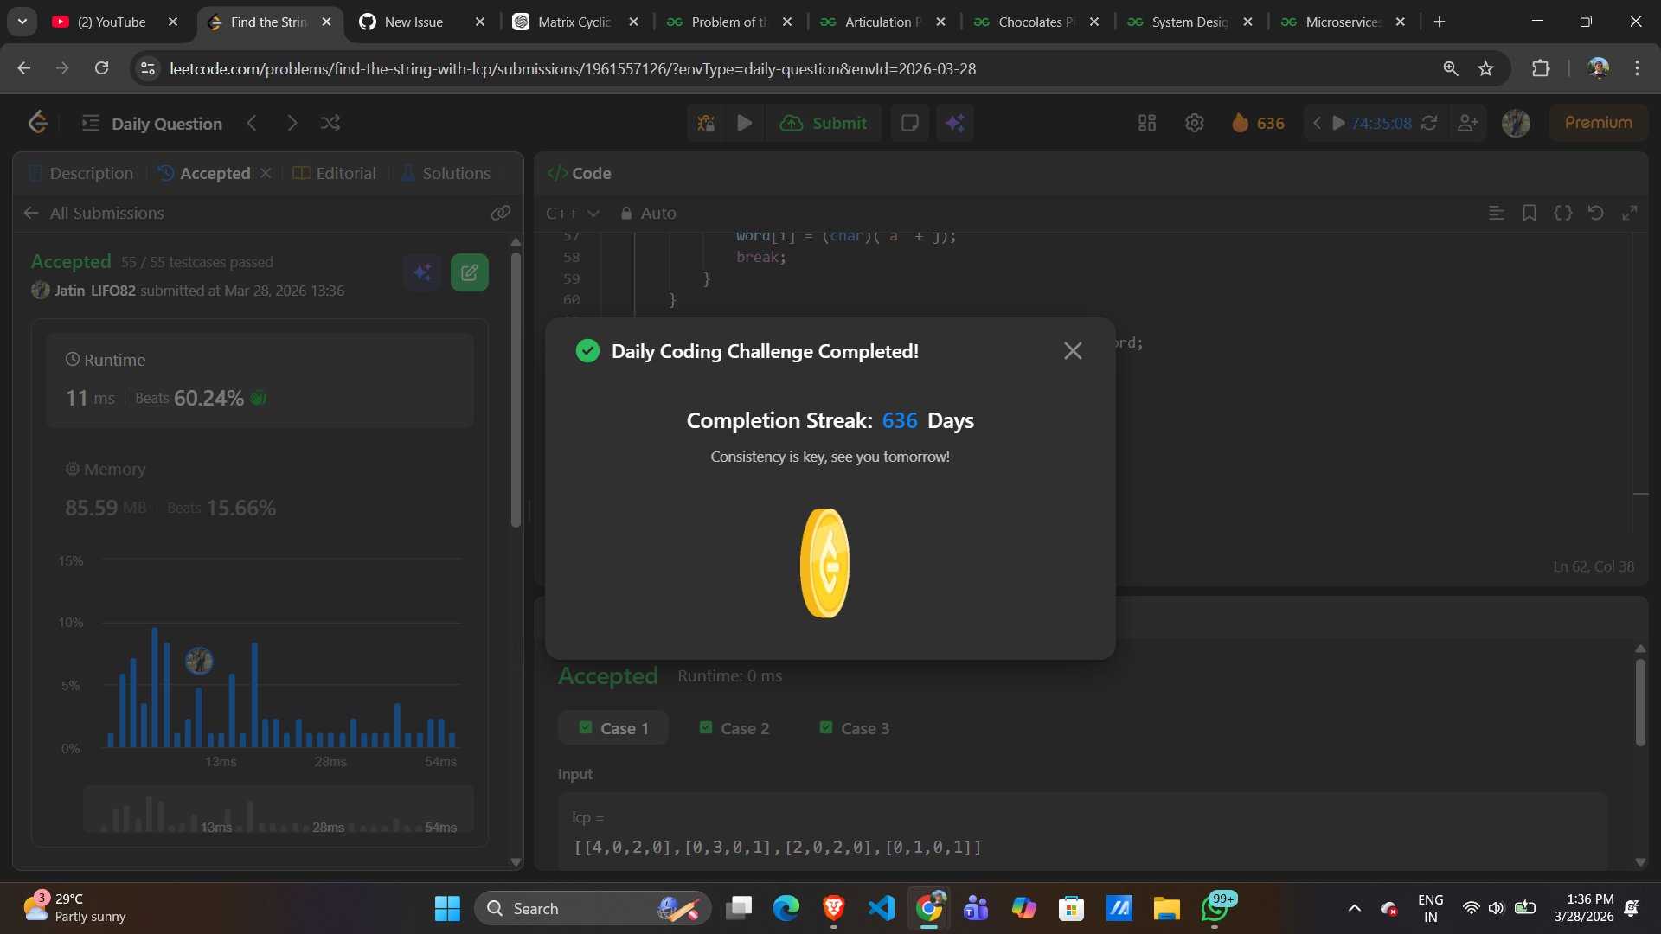1661x934 pixels.
Task: Expand the Chrome tab search chevron
Action: 22,22
